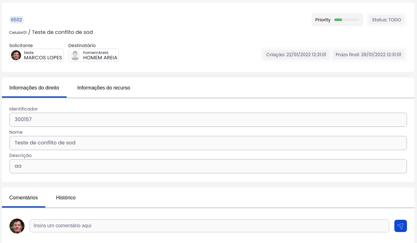Click the green Priority progress bar
The width and height of the screenshot is (417, 243).
347,20
